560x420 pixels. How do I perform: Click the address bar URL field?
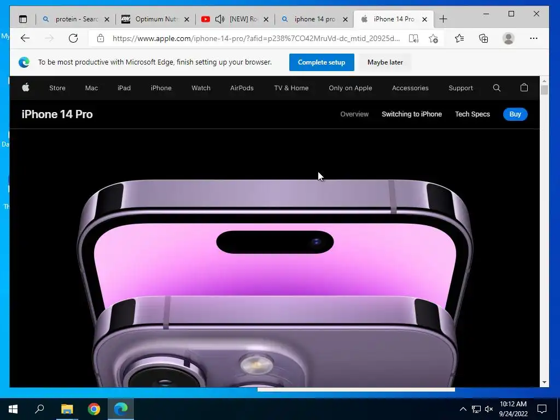point(256,38)
